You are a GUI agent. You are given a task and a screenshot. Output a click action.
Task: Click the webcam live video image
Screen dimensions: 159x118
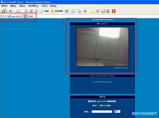pos(102,47)
